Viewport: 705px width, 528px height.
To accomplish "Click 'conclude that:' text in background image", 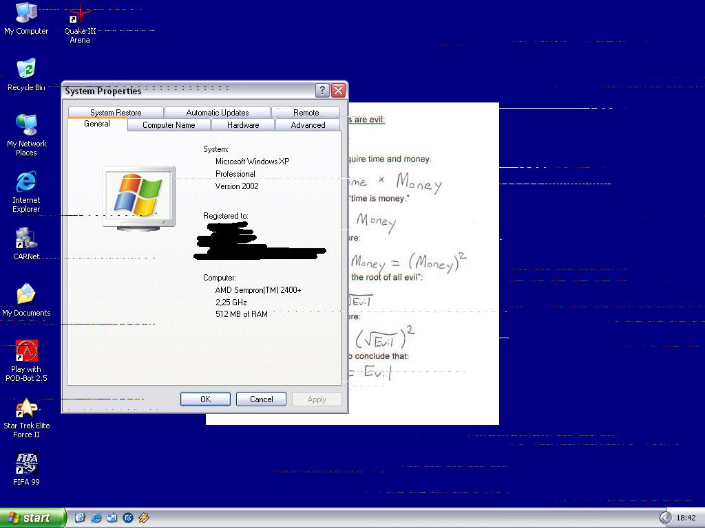I will (x=381, y=356).
